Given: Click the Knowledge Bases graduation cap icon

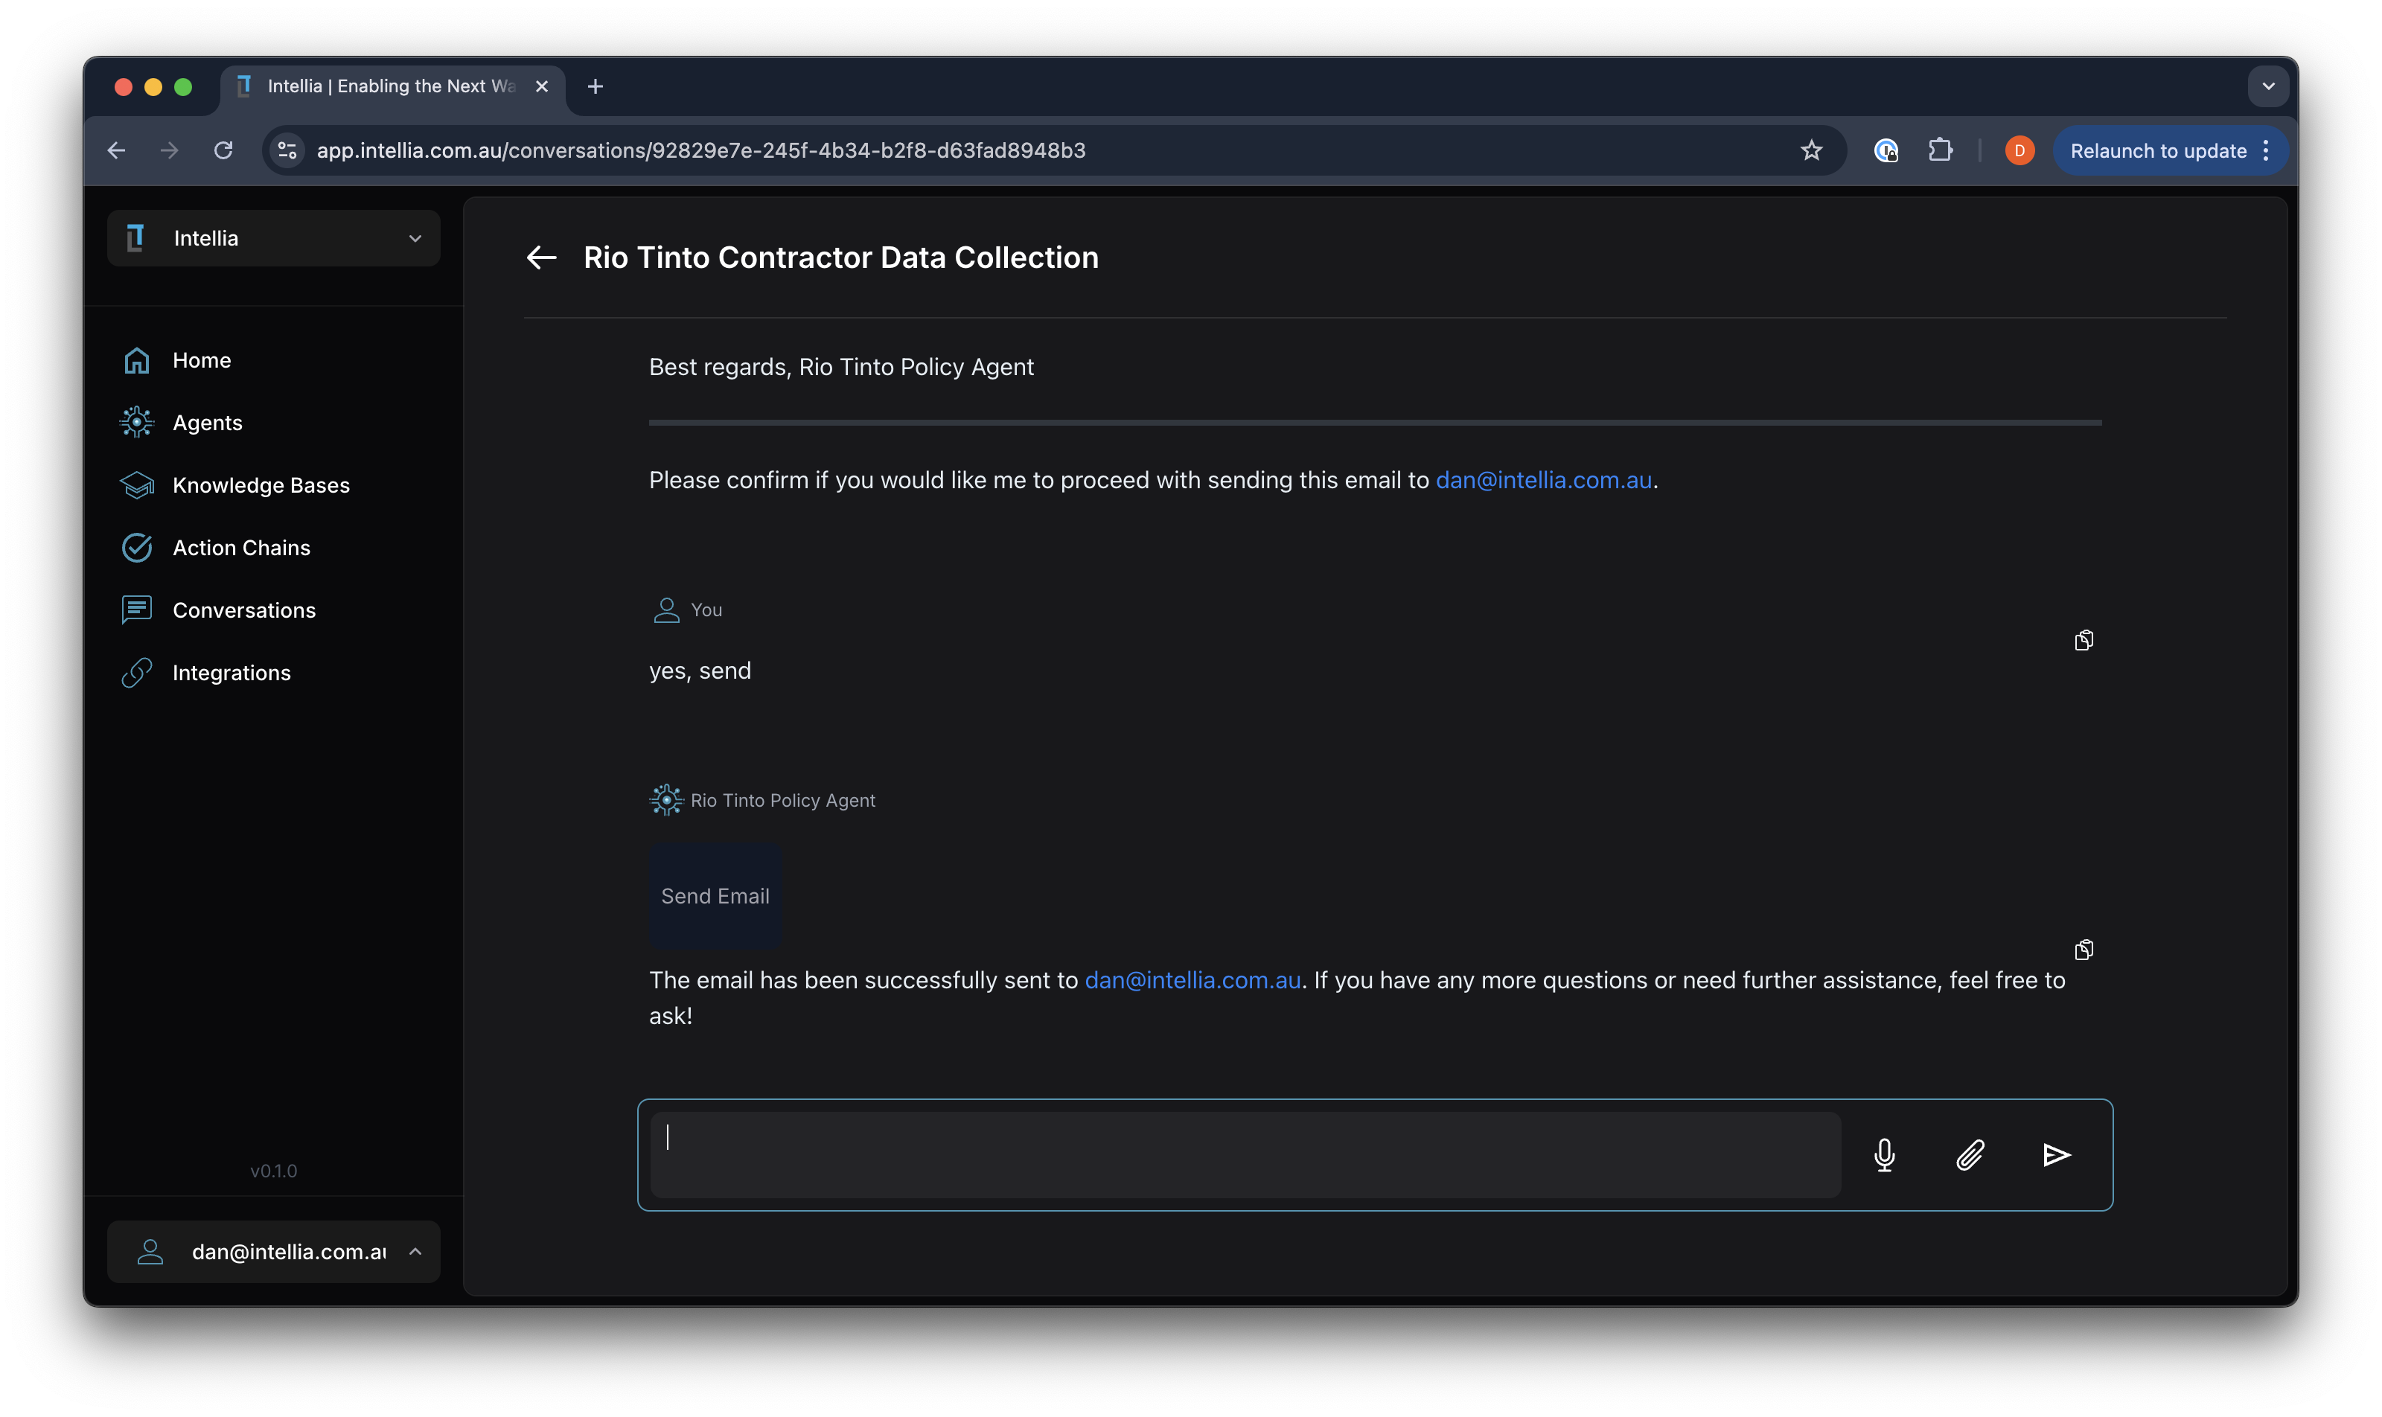Looking at the screenshot, I should [136, 485].
